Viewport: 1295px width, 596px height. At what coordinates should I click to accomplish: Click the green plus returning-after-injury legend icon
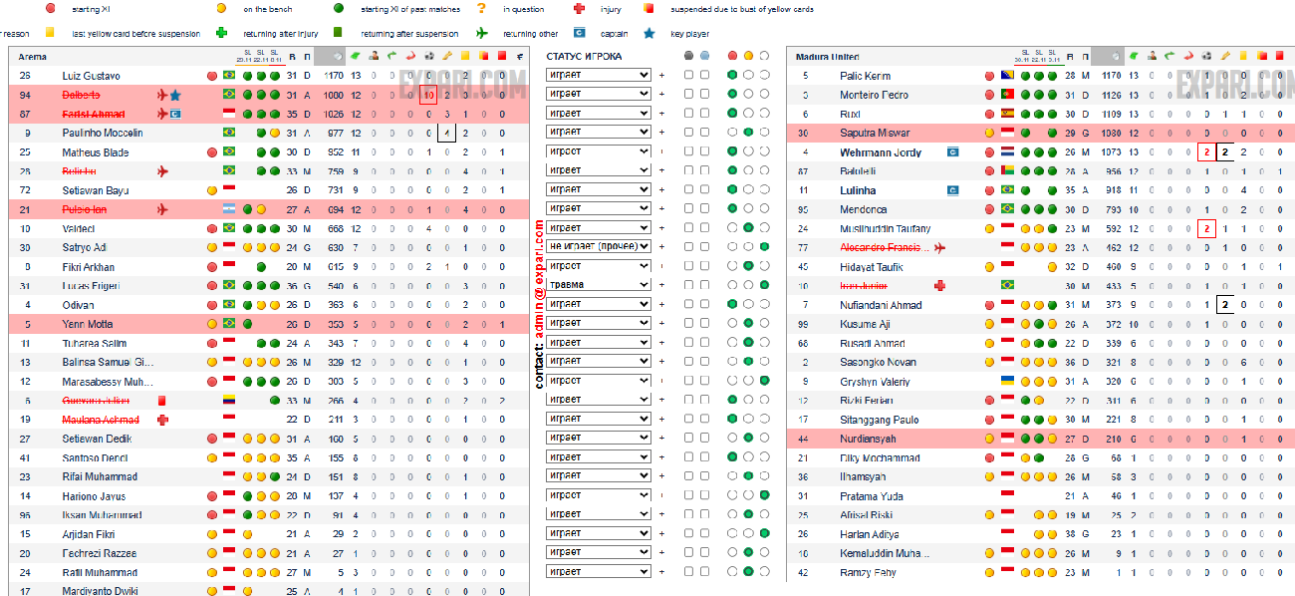click(x=235, y=33)
